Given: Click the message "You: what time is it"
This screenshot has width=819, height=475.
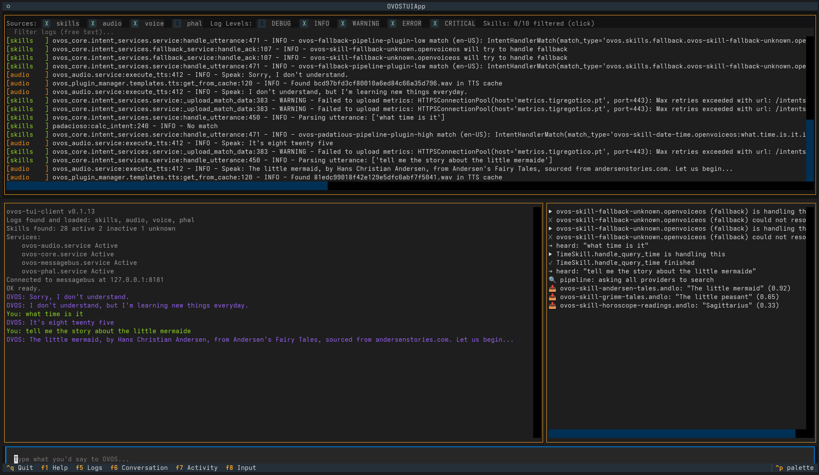Looking at the screenshot, I should tap(45, 314).
